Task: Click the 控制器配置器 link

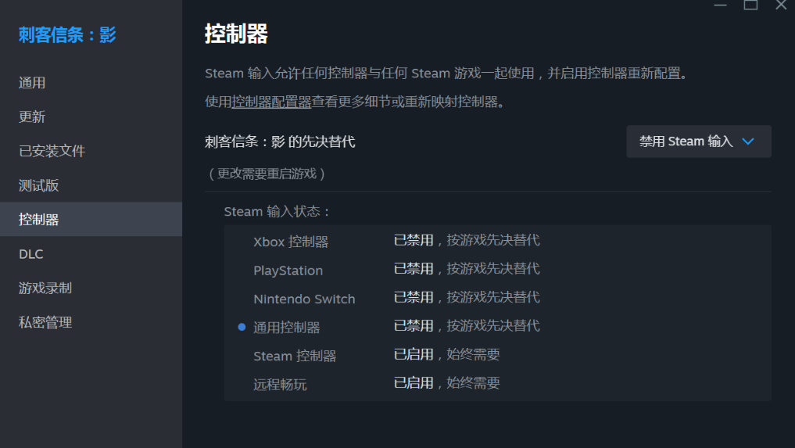Action: point(271,102)
